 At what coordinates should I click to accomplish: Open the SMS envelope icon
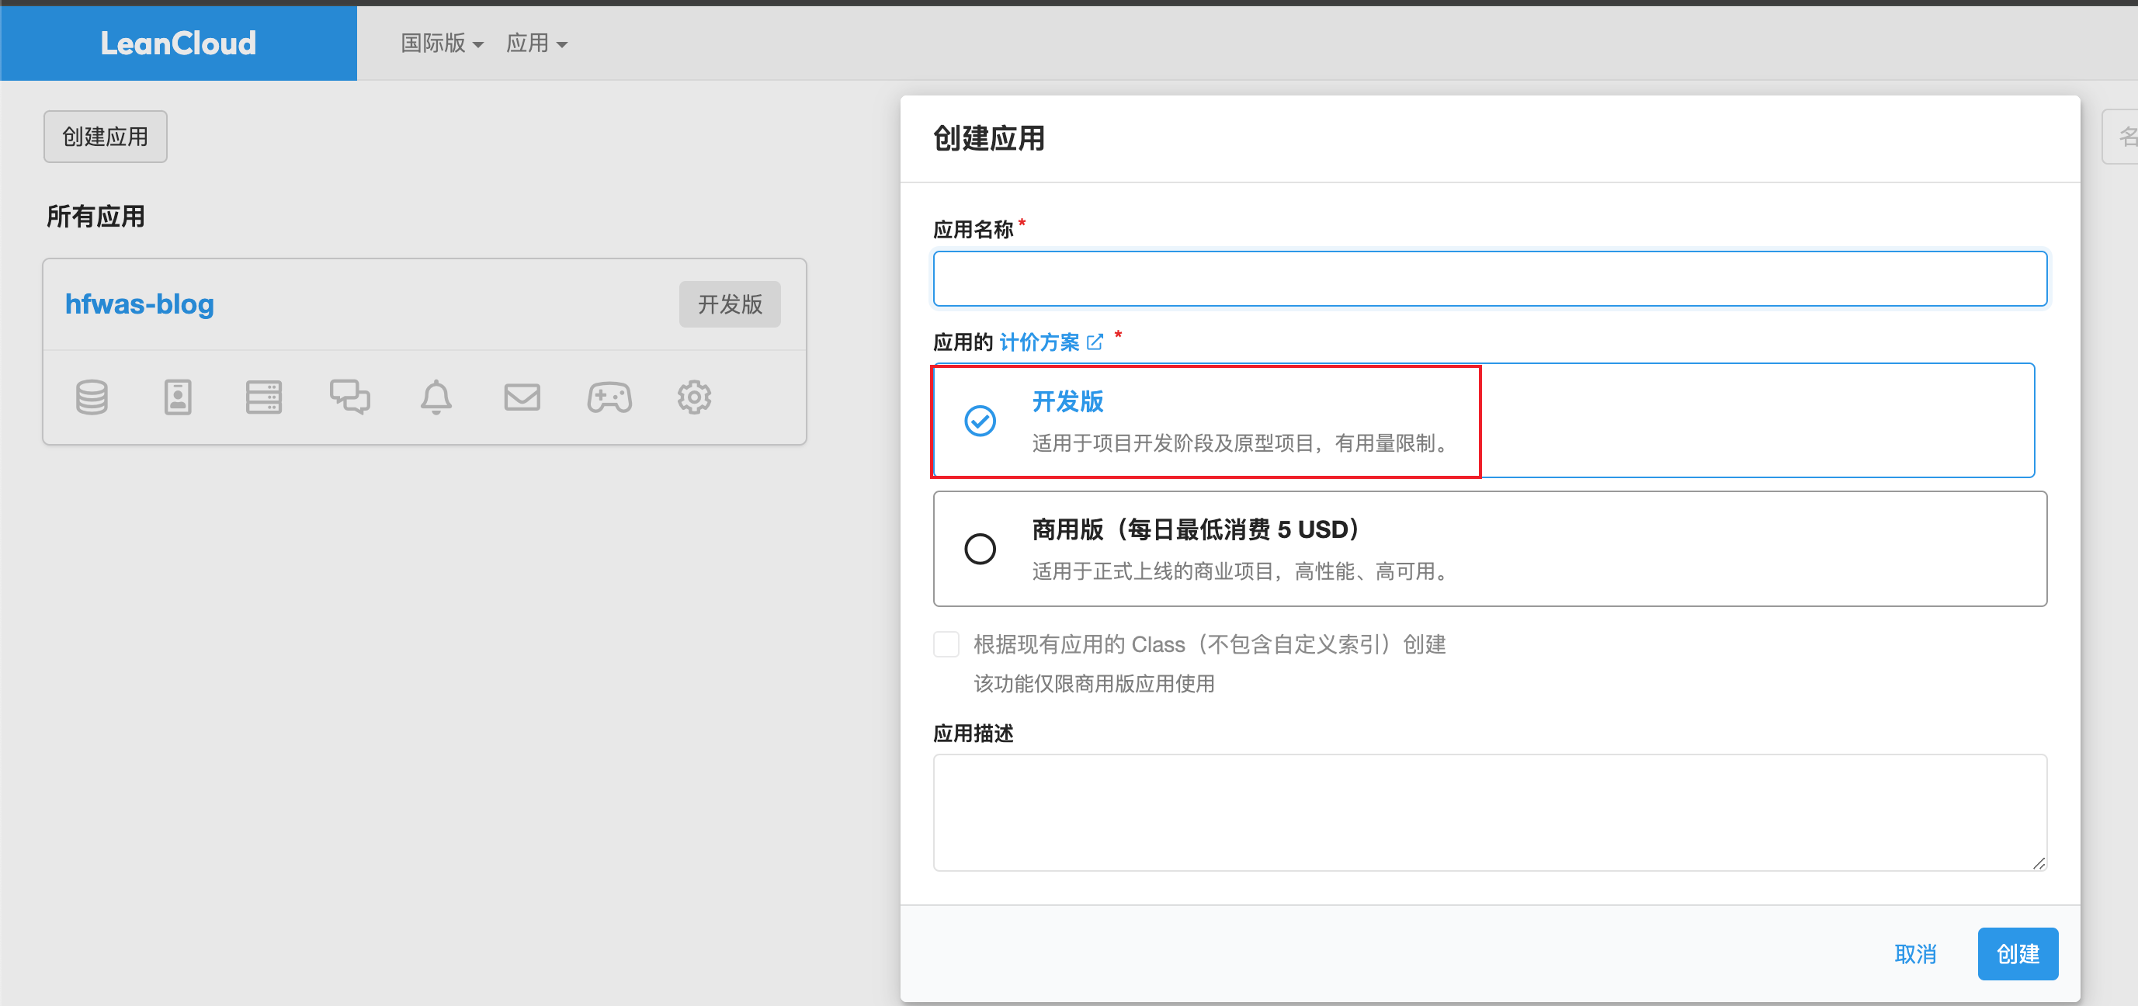pyautogui.click(x=522, y=397)
